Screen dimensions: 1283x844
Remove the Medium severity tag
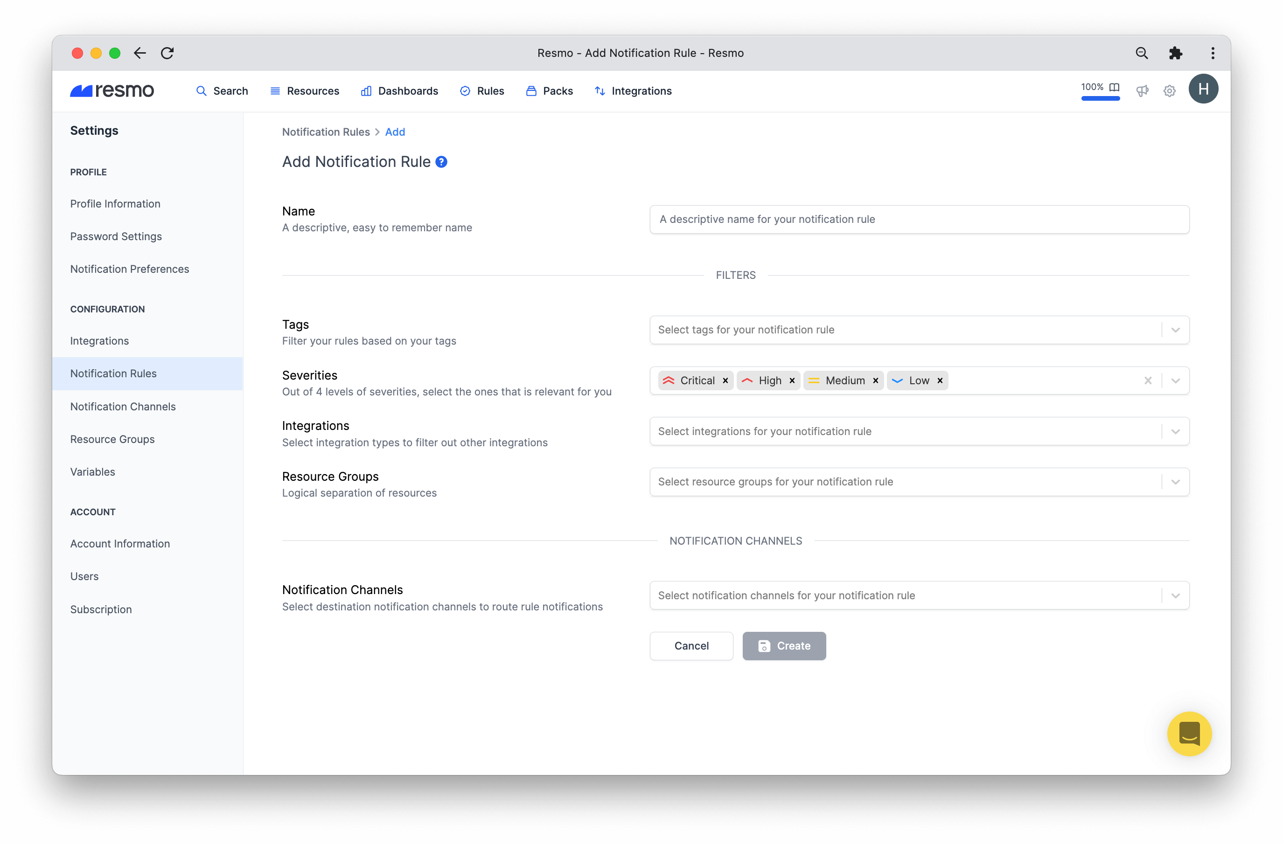(x=875, y=380)
